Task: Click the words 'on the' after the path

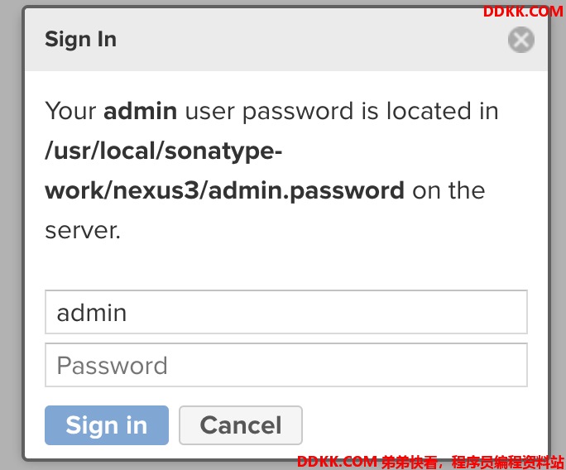Action: click(448, 190)
